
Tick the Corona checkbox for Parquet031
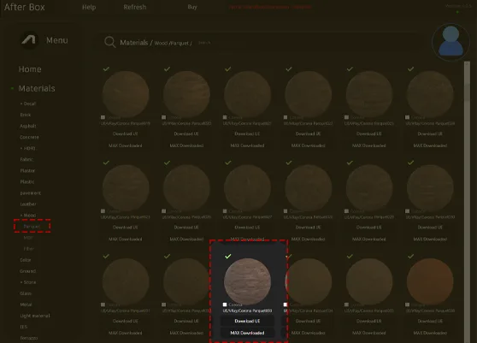coord(103,305)
